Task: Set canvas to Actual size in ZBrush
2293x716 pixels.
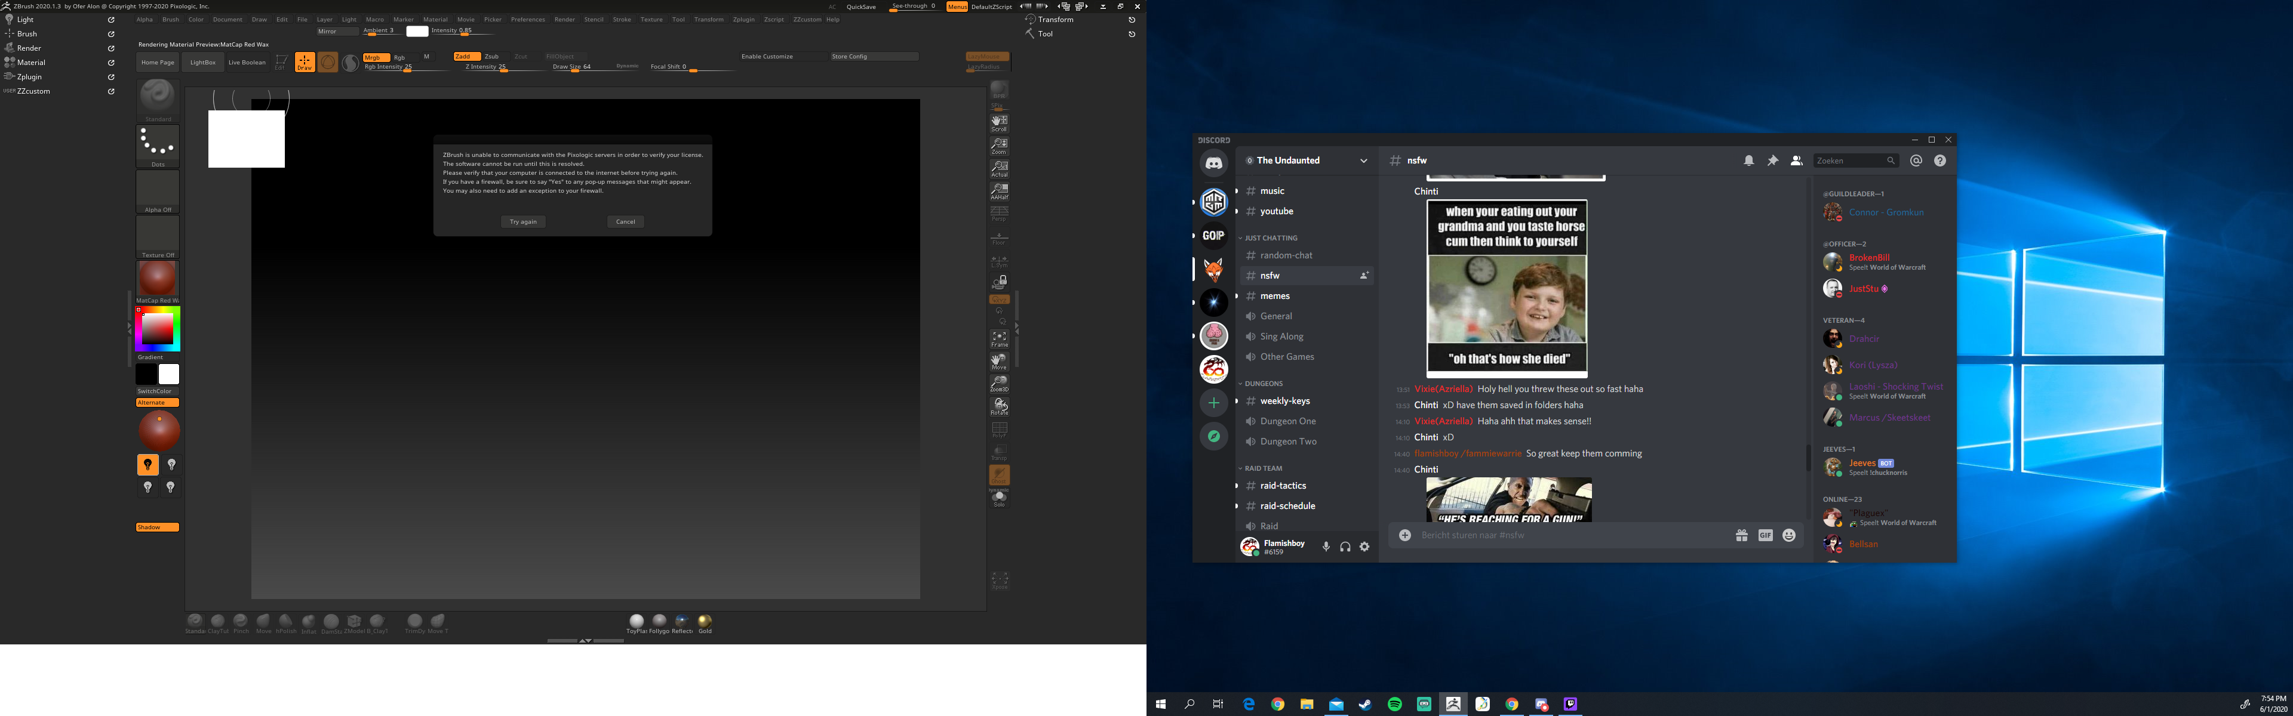Action: click(x=999, y=168)
